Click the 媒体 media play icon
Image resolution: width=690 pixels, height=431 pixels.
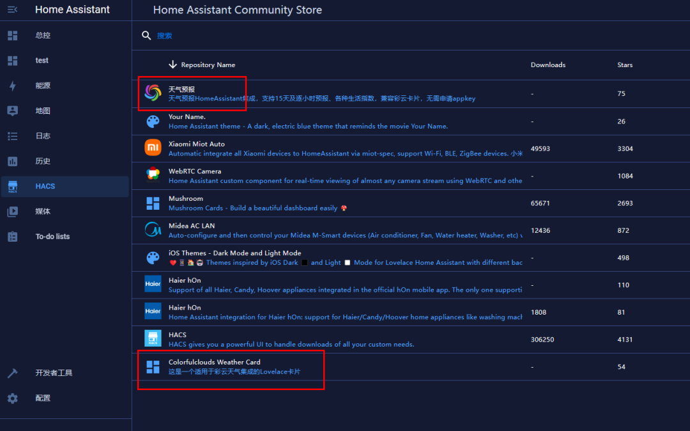point(12,212)
